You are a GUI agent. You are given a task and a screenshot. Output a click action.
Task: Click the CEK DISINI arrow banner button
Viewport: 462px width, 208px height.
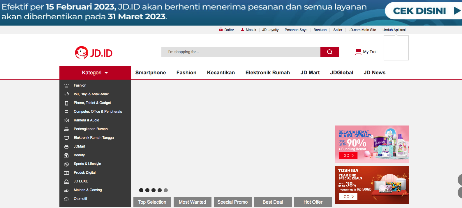tap(424, 11)
